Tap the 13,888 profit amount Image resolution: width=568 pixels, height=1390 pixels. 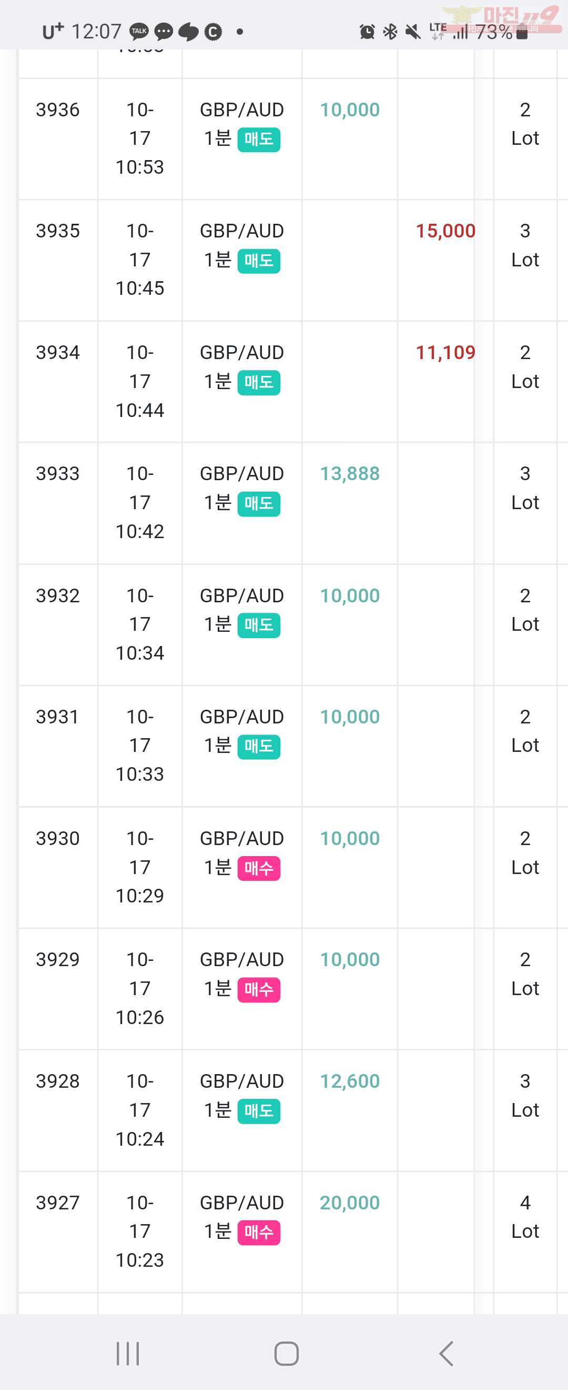[x=350, y=474]
